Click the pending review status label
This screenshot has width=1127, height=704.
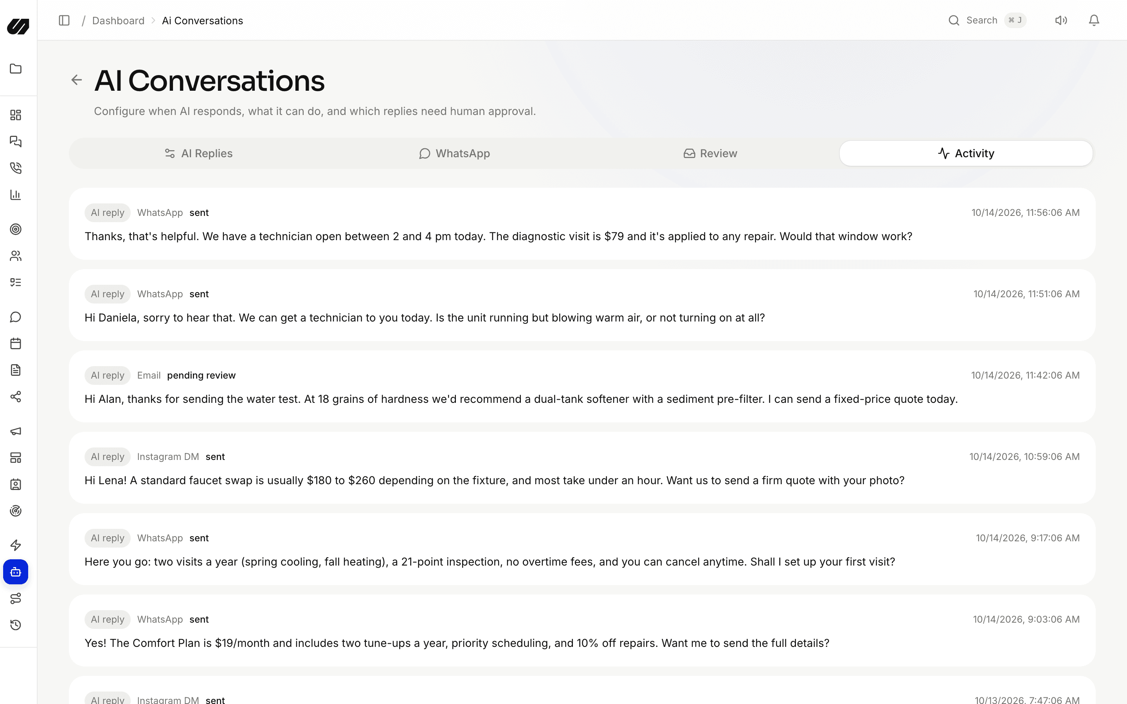(x=201, y=375)
